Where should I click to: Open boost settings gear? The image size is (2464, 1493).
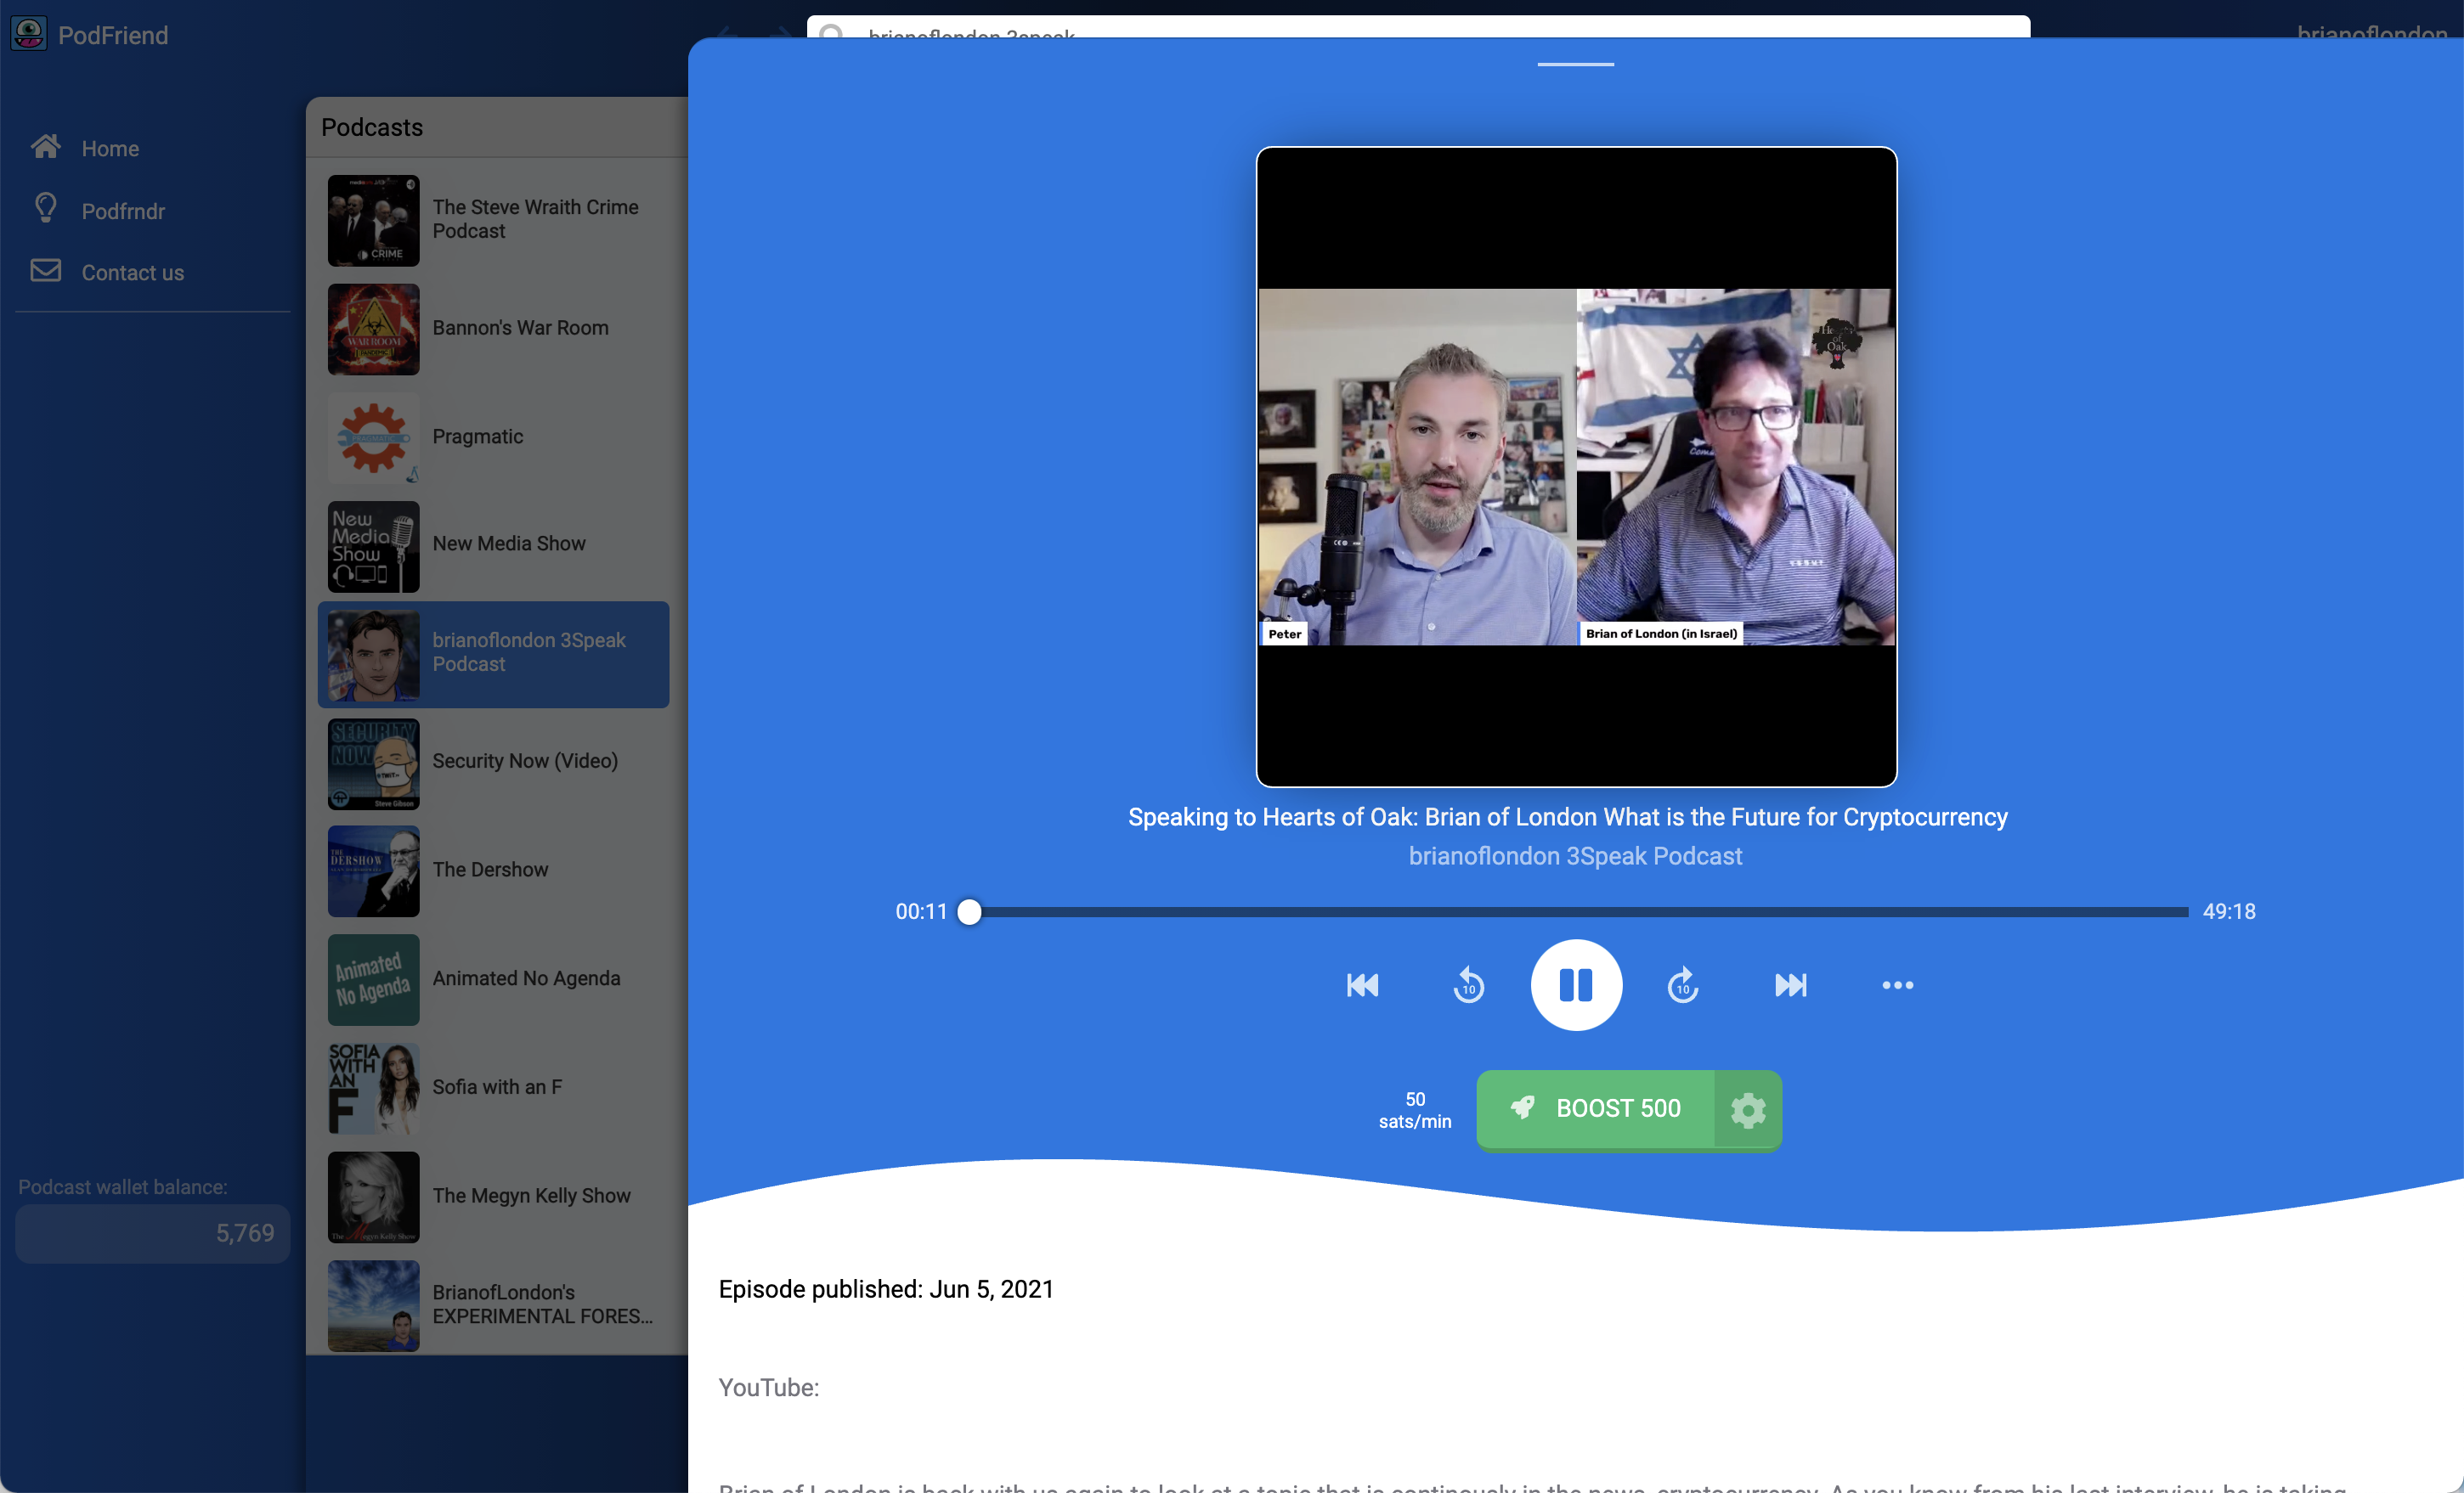[x=1748, y=1109]
